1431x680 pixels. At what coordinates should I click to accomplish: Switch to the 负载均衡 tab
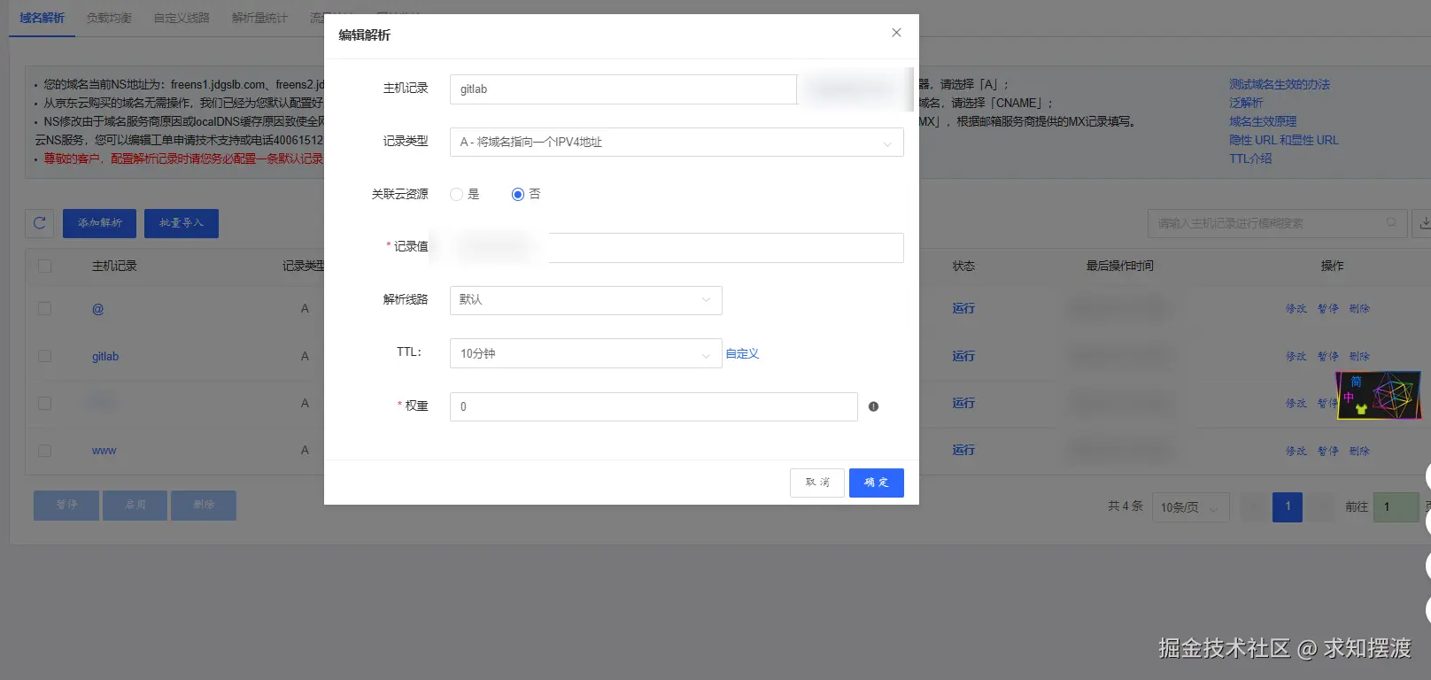tap(109, 18)
